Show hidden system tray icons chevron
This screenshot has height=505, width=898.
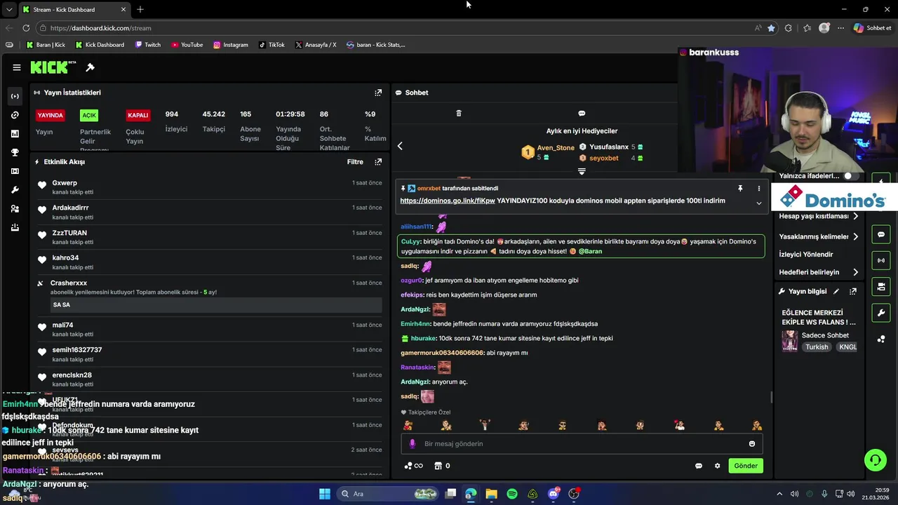(779, 494)
